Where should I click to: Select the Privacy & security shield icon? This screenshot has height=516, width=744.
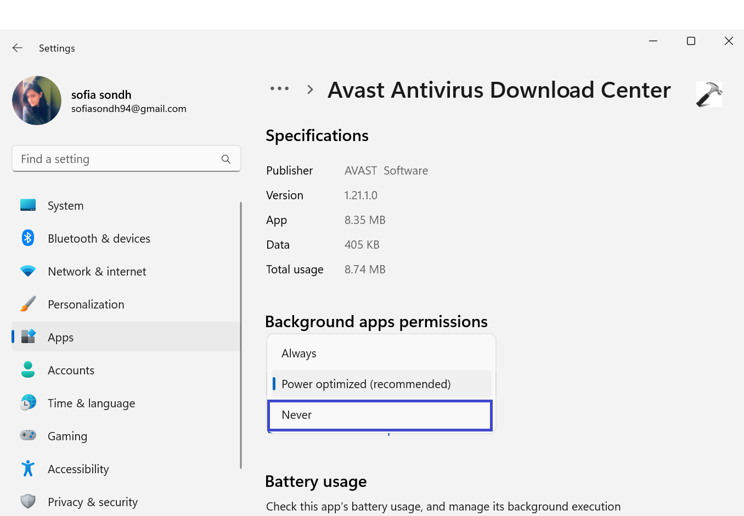pos(27,501)
